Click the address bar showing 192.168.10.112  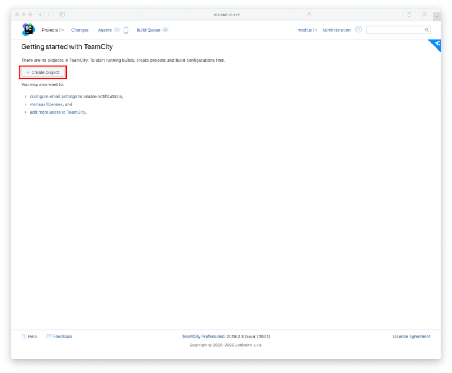[226, 15]
